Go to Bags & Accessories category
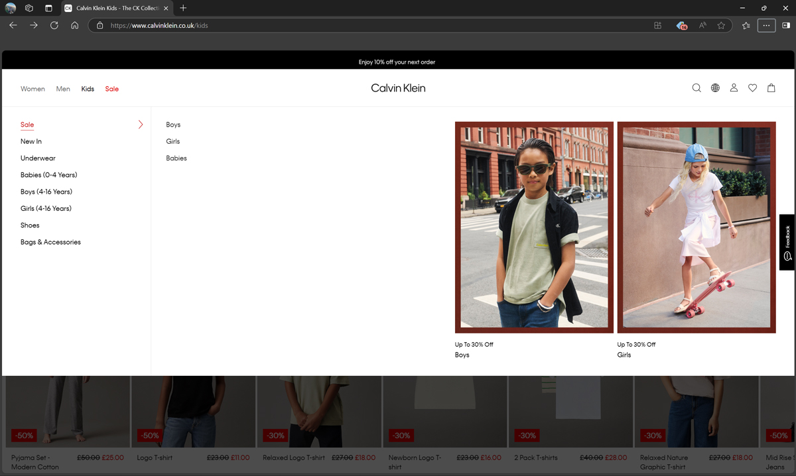 50,242
